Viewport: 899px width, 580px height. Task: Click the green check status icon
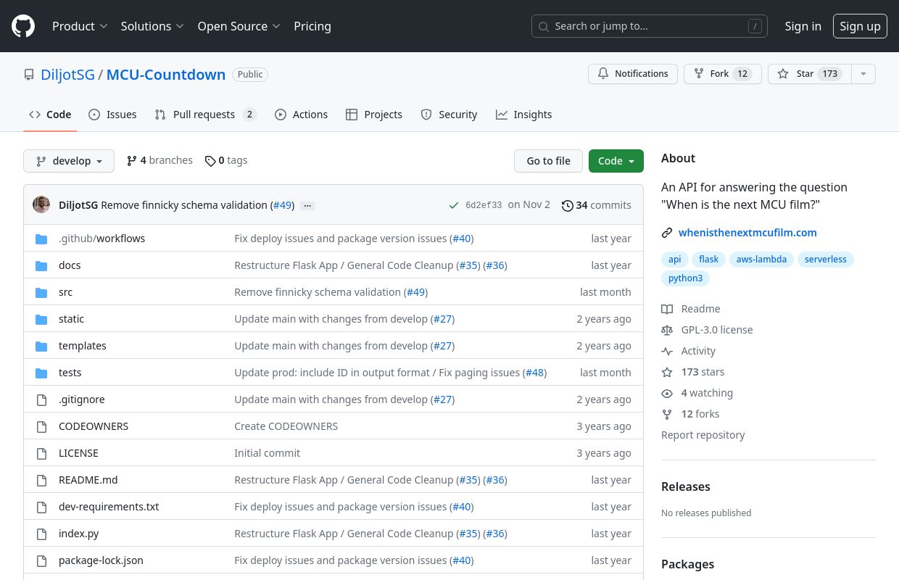454,205
